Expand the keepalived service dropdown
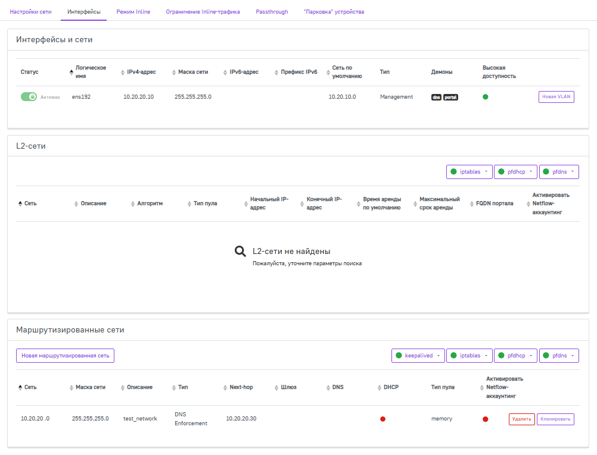Image resolution: width=597 pixels, height=455 pixels. pyautogui.click(x=418, y=356)
